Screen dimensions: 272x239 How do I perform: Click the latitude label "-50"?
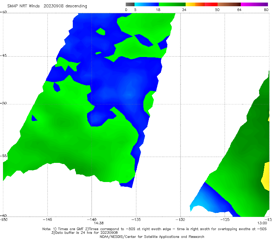pos(3,103)
